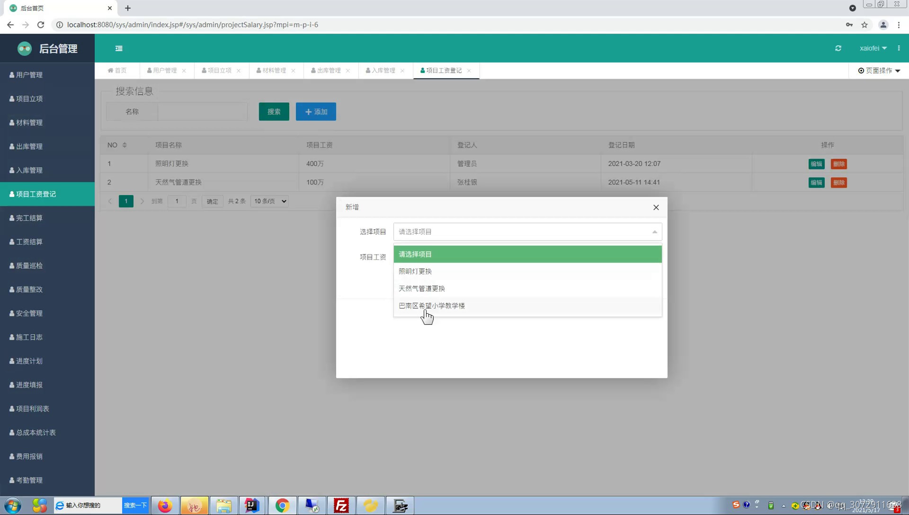Go to the next page with the right chevron
The width and height of the screenshot is (909, 515).
pos(142,201)
